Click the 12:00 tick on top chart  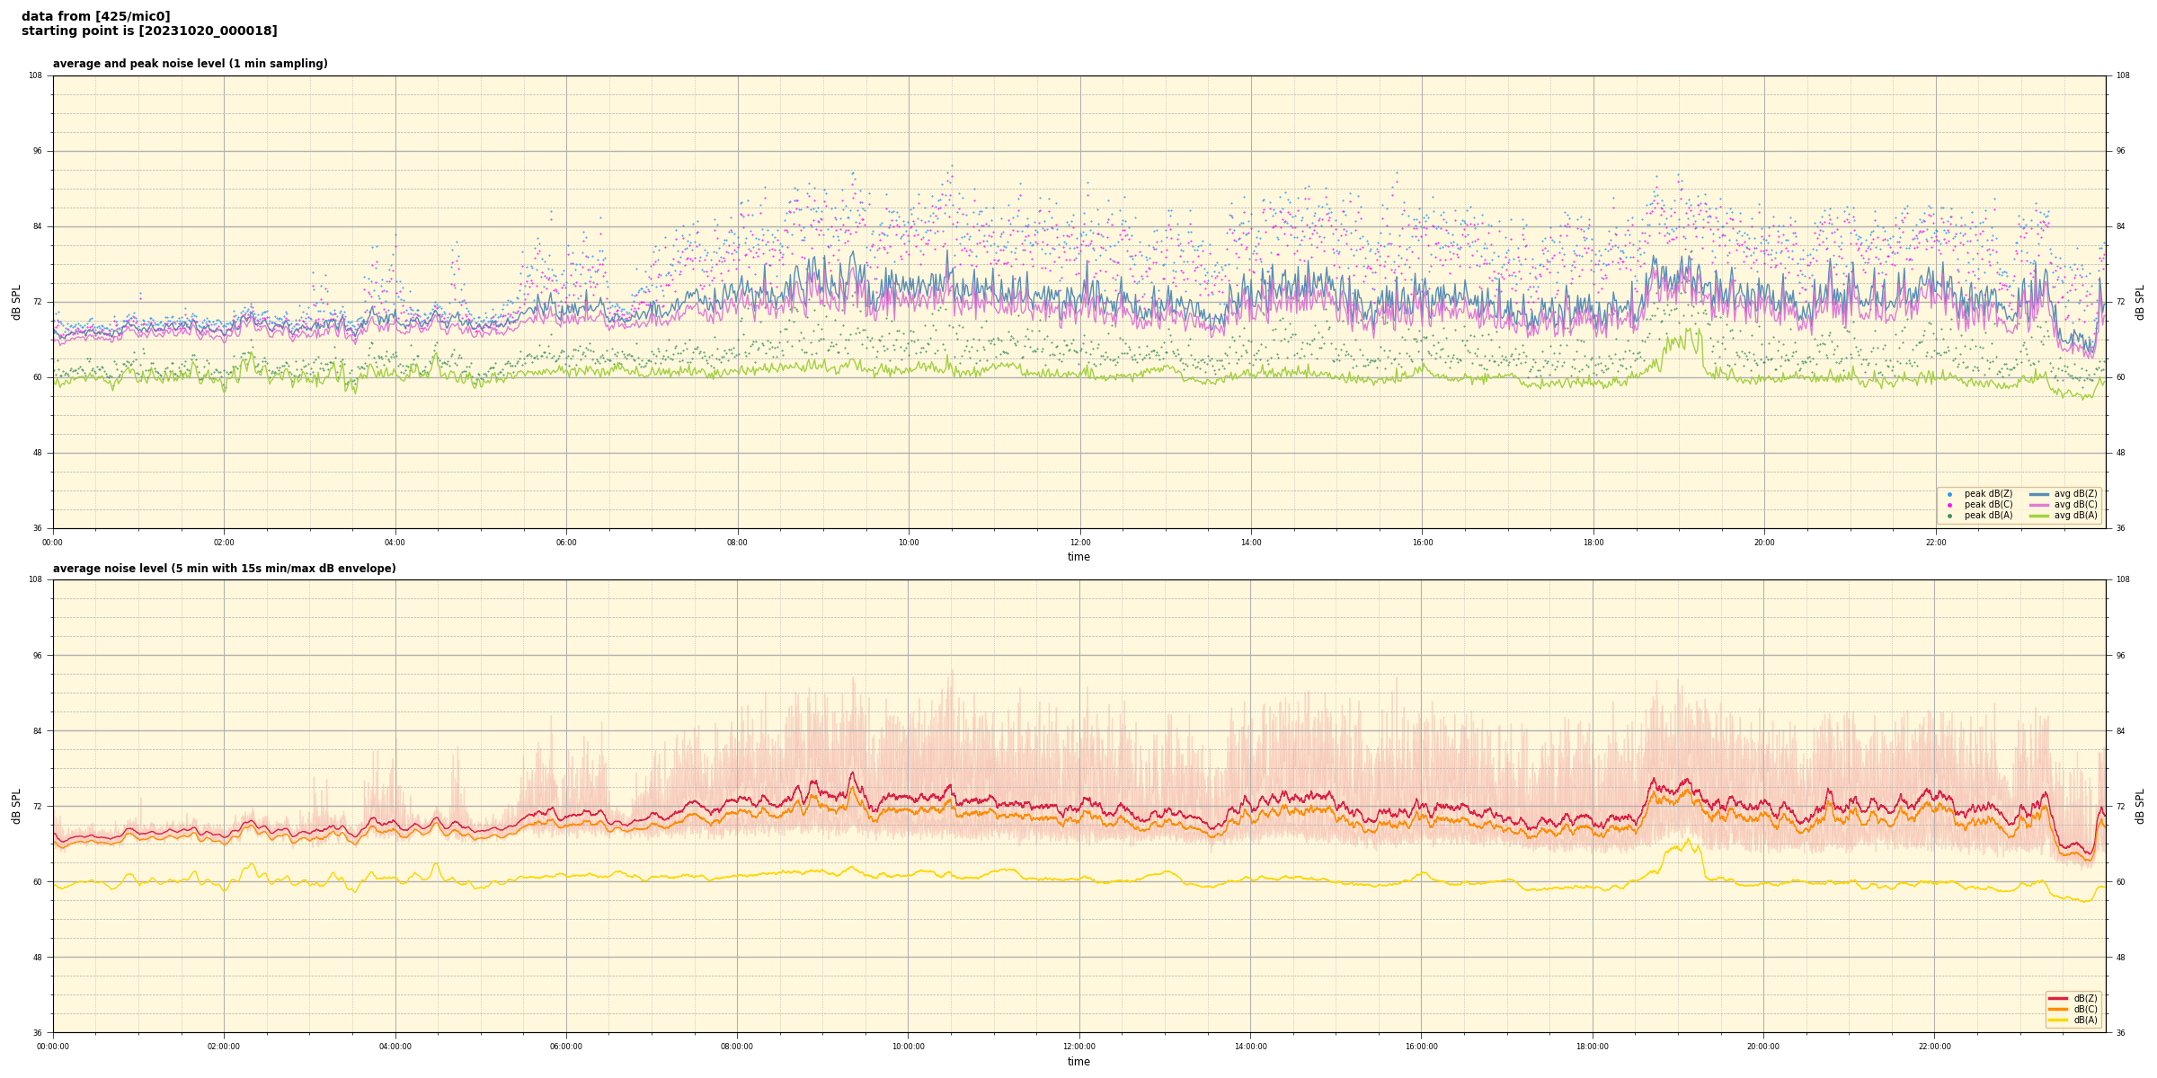click(1079, 543)
